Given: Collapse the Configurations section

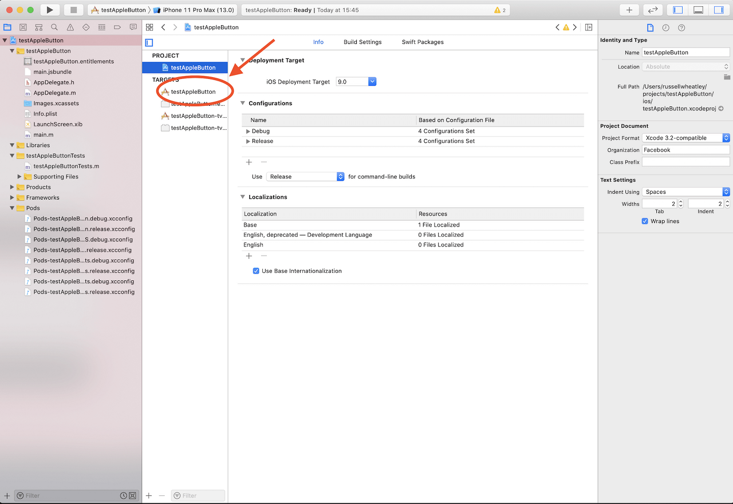Looking at the screenshot, I should pos(243,103).
